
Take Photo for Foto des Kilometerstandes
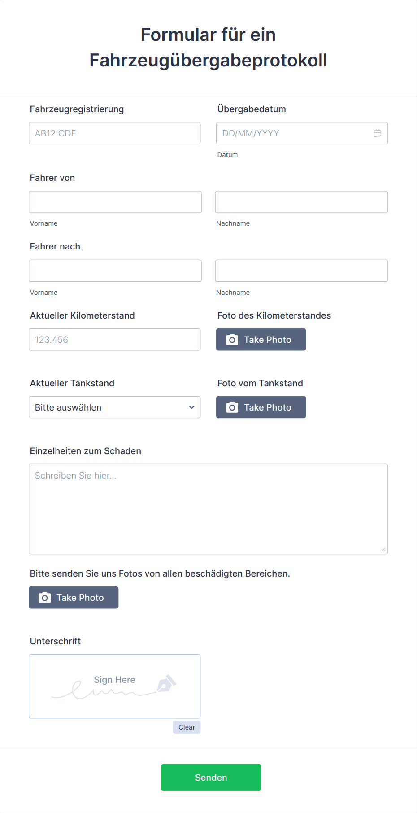261,340
